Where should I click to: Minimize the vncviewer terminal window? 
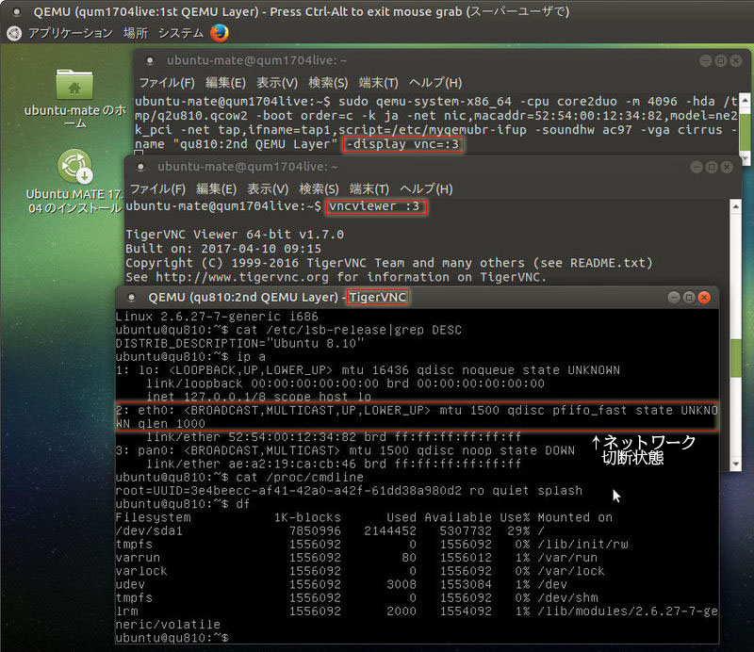(x=697, y=167)
